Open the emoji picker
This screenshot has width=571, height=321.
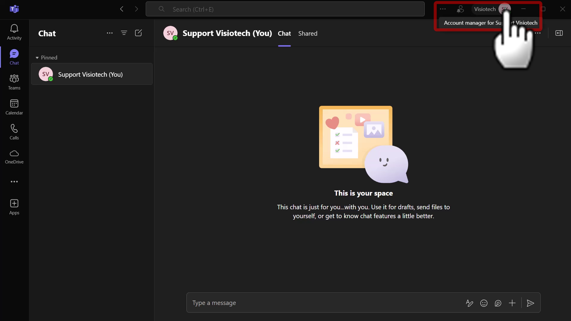point(484,303)
